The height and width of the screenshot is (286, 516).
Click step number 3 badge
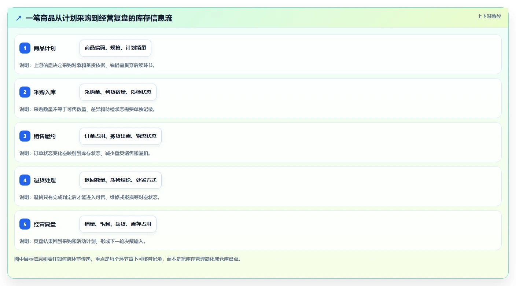tap(25, 136)
